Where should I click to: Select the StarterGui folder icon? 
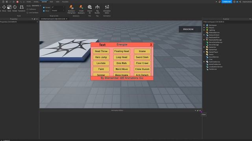tap(207, 47)
